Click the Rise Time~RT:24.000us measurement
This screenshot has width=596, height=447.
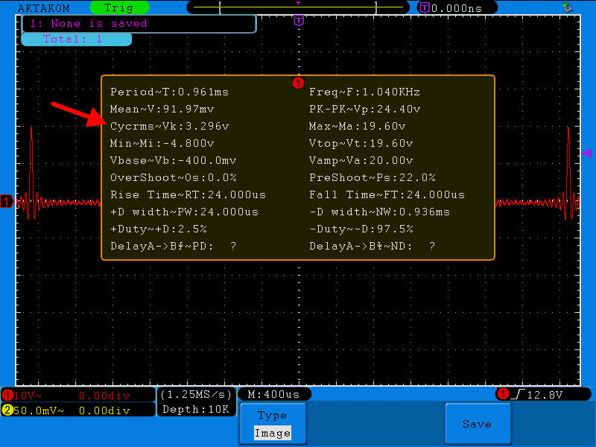coord(188,195)
